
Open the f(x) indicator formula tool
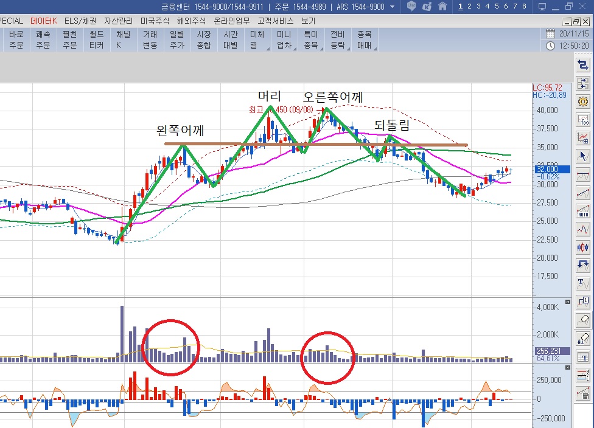(x=583, y=120)
